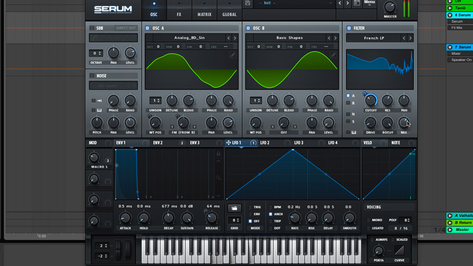The height and width of the screenshot is (266, 473).
Task: Toggle filter routing checkbox N
Action: (348, 114)
